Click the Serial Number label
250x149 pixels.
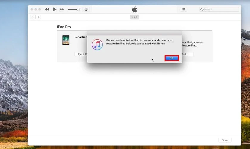(x=81, y=37)
